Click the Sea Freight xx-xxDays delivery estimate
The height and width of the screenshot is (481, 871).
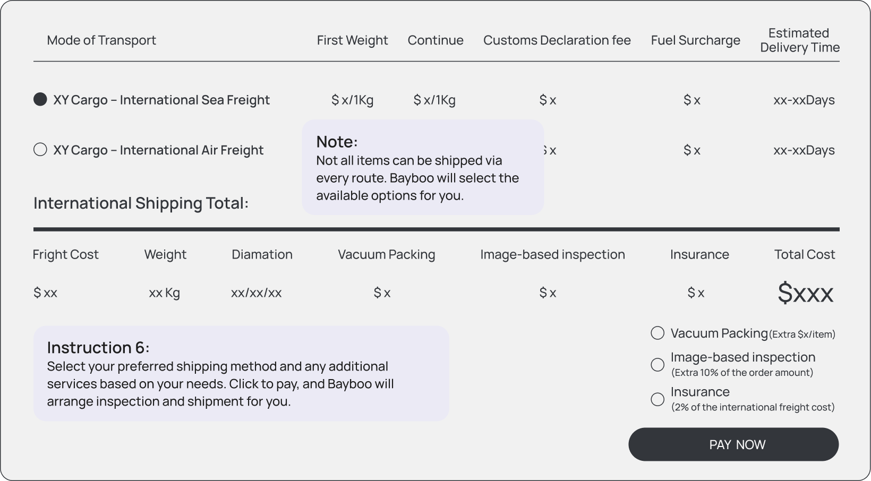click(804, 100)
